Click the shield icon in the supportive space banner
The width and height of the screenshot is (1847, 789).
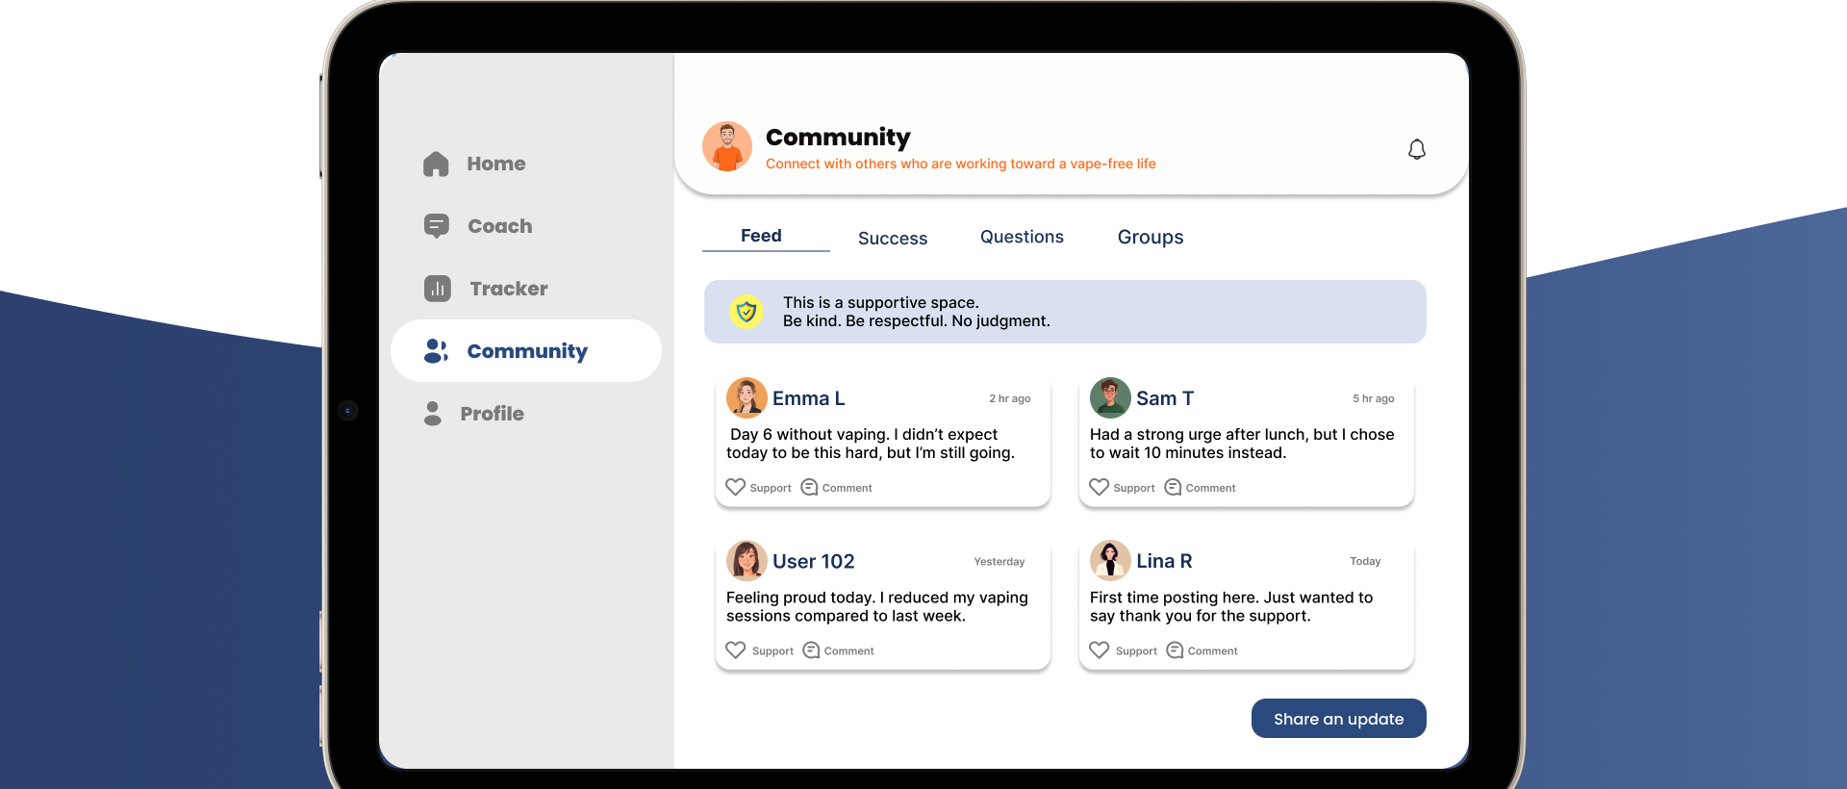coord(746,312)
